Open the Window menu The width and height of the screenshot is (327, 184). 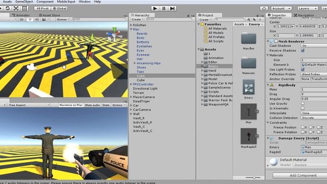pyautogui.click(x=84, y=2)
